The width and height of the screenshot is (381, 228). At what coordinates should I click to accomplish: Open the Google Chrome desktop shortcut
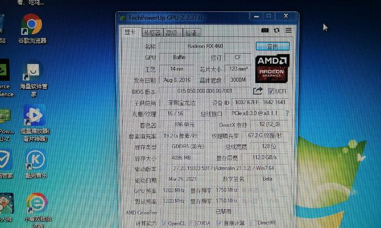[32, 28]
